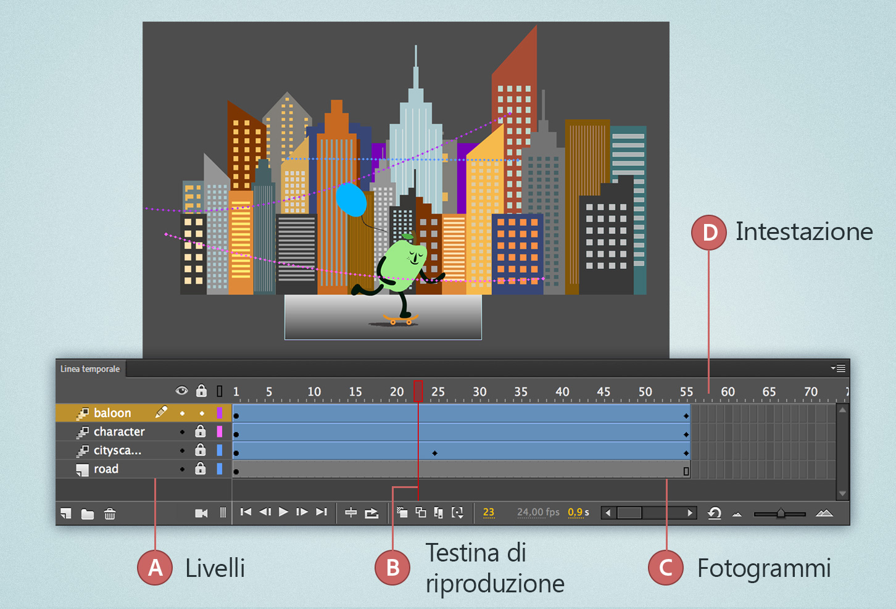896x609 pixels.
Task: Hide the baloon layer
Action: 182,413
